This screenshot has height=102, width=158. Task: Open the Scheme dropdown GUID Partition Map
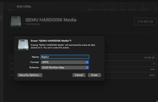[x=65, y=68]
